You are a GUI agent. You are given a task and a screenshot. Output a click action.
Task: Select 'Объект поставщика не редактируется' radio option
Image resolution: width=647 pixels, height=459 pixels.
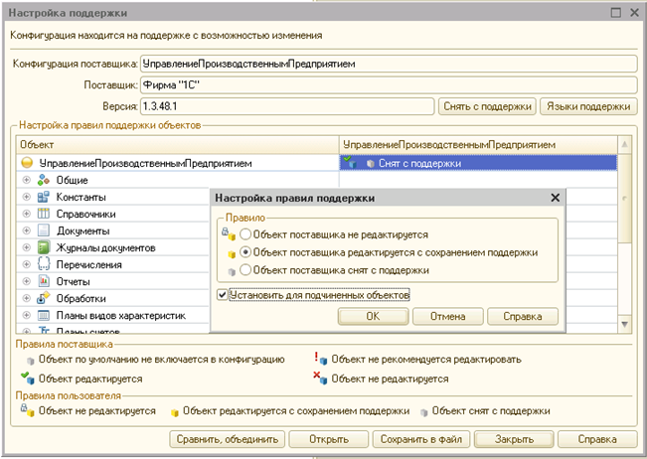tap(245, 234)
